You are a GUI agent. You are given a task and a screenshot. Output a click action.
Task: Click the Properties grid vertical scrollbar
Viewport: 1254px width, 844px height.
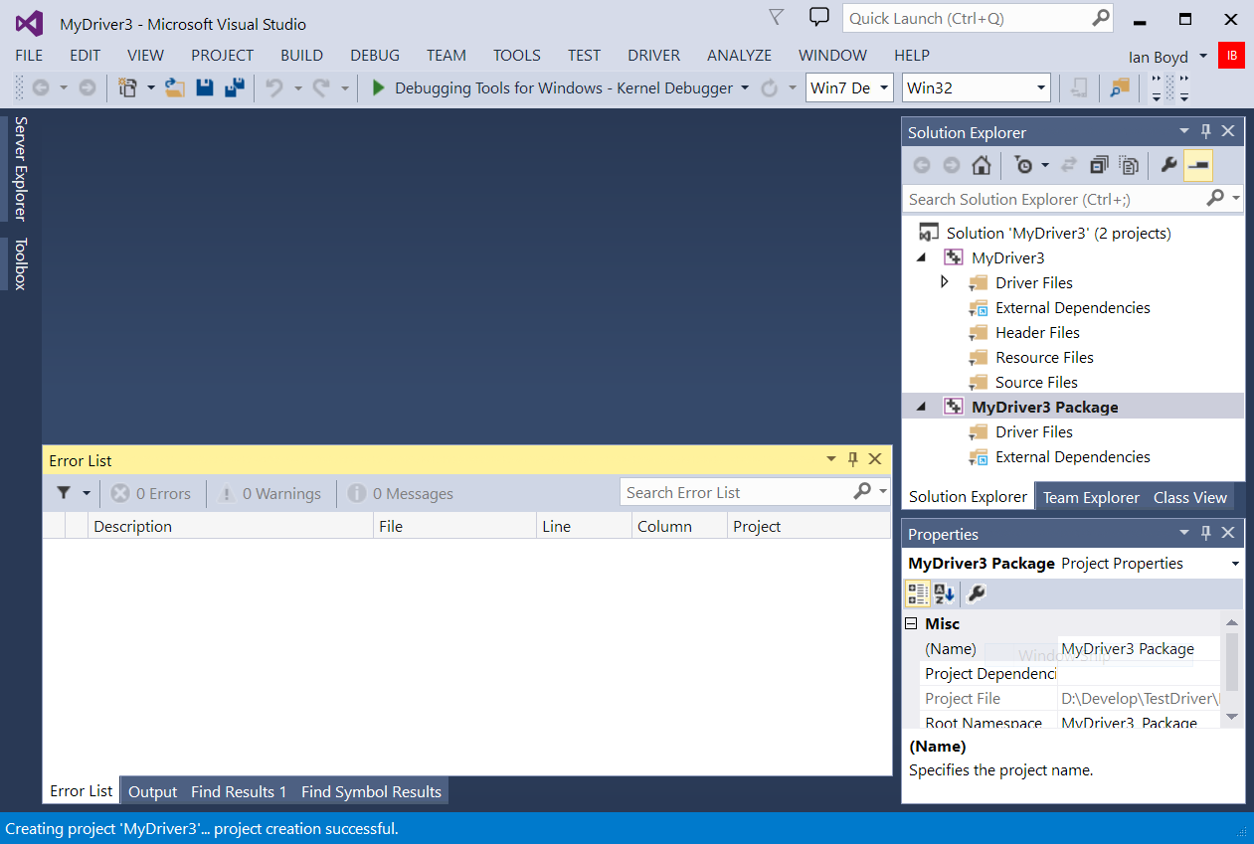1232,671
